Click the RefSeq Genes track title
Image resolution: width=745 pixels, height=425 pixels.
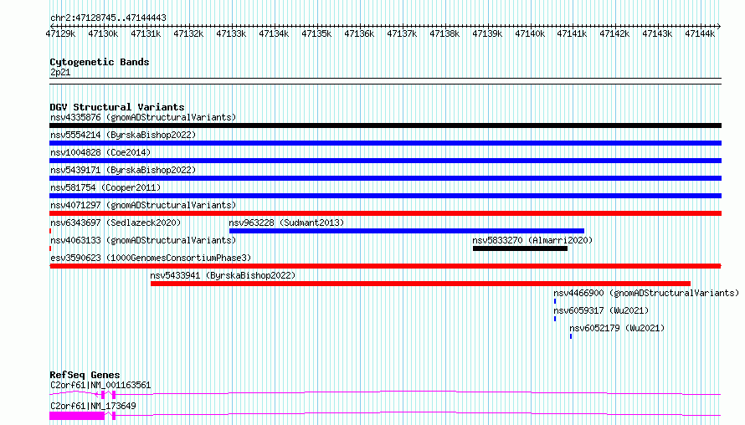point(85,375)
